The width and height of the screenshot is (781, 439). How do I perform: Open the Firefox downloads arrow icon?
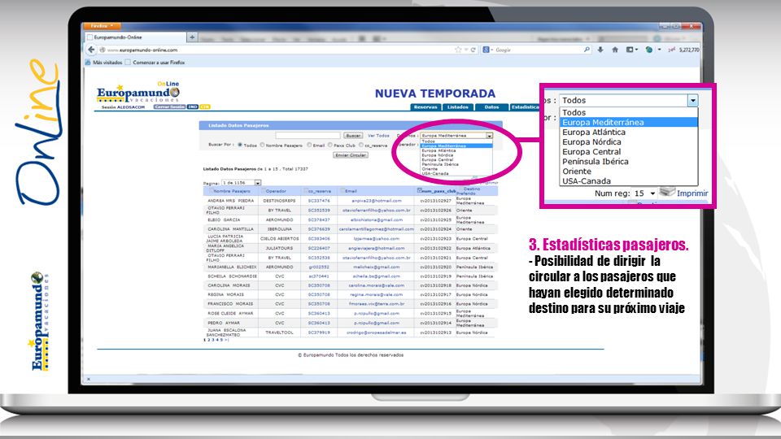pos(600,50)
